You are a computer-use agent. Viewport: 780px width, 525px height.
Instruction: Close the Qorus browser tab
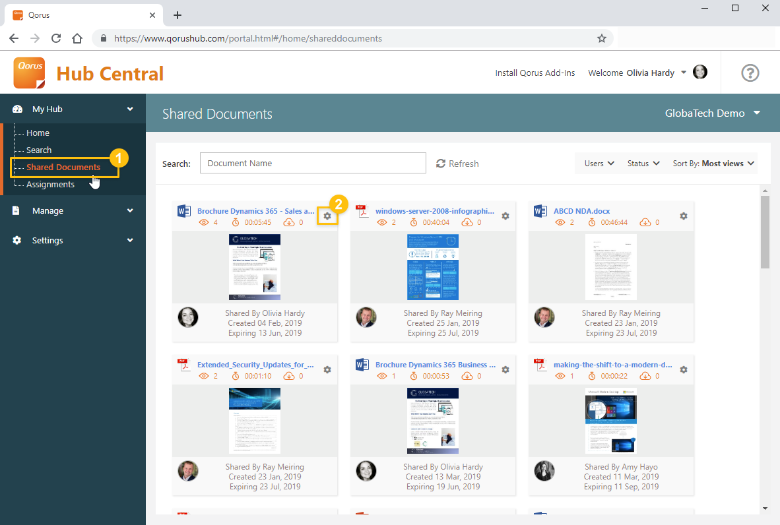tap(152, 15)
